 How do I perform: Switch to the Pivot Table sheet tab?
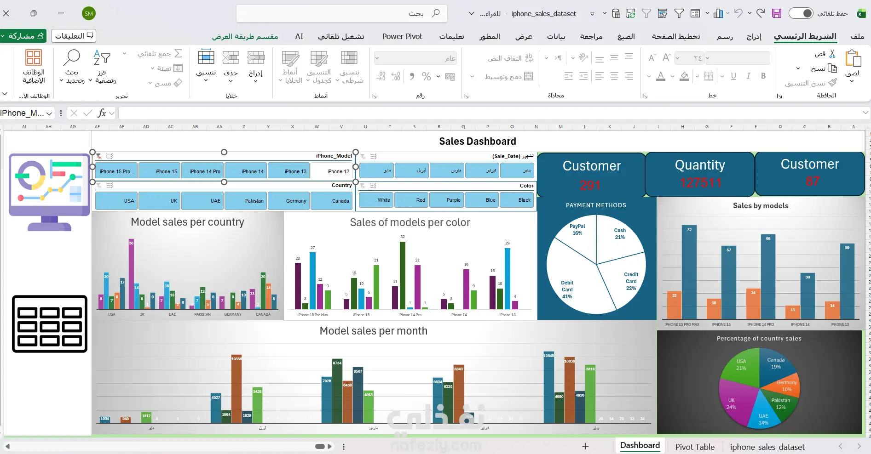(695, 447)
